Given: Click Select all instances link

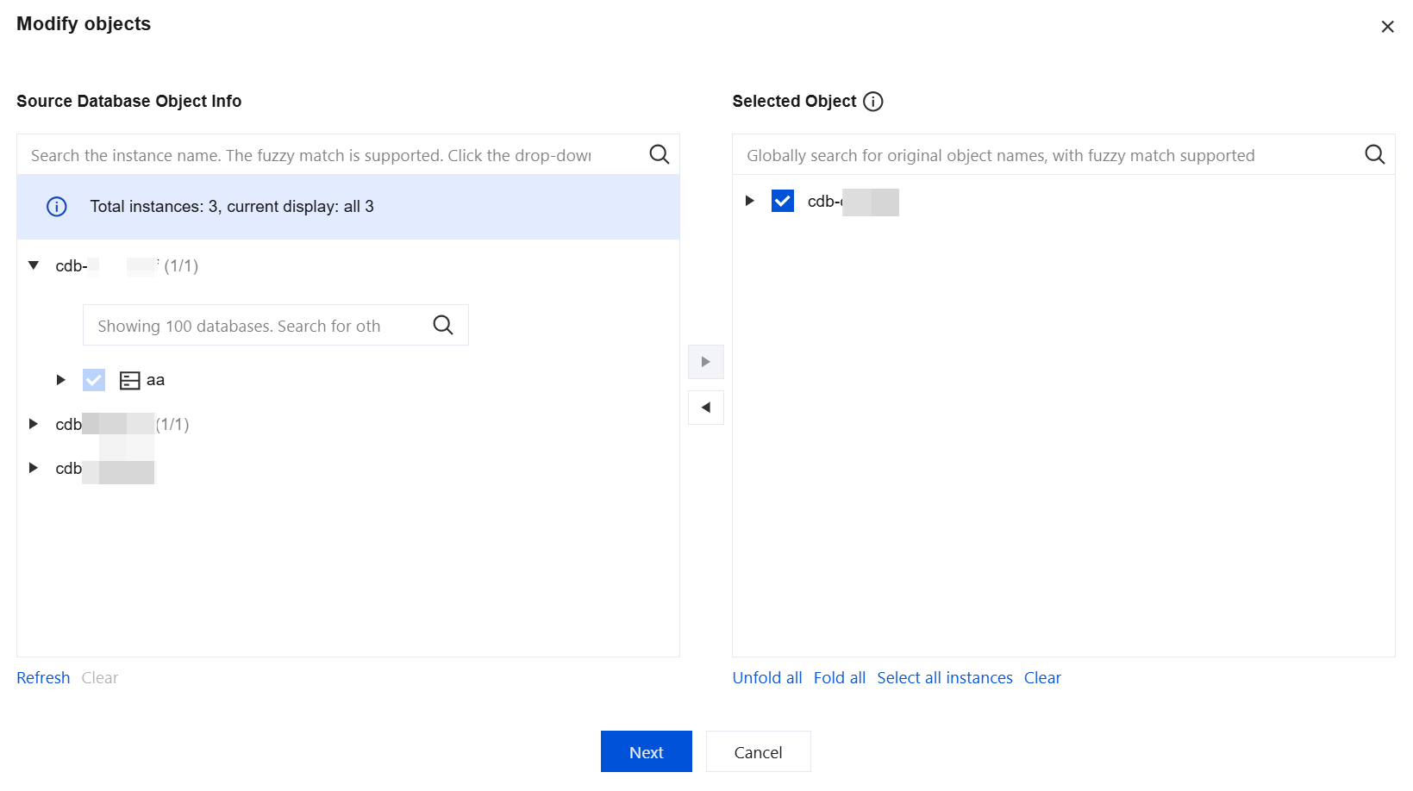Looking at the screenshot, I should pos(944,678).
